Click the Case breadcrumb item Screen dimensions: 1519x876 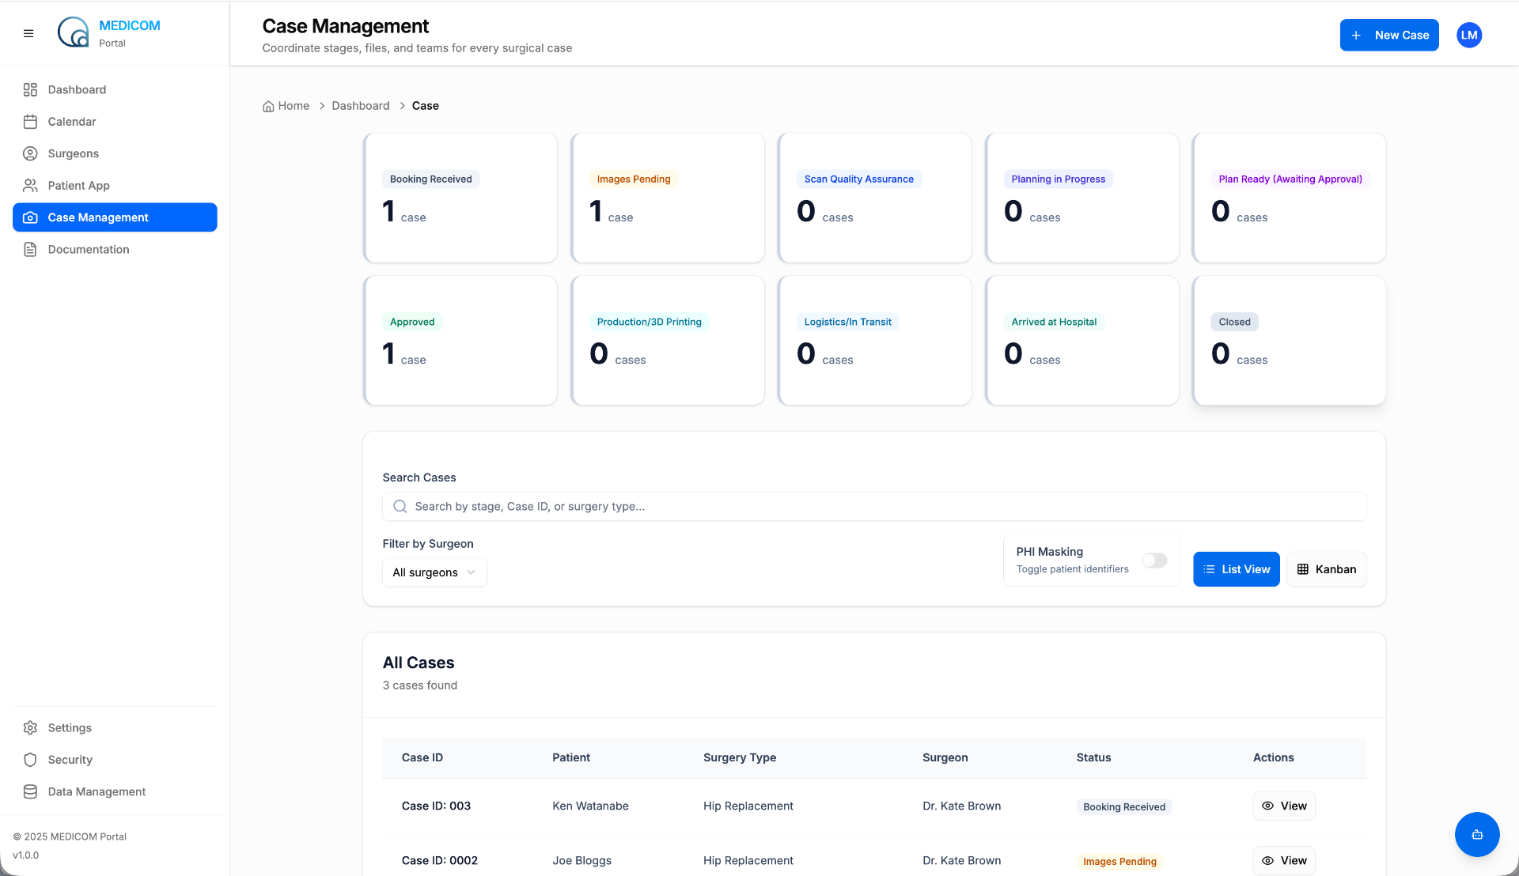click(x=426, y=106)
